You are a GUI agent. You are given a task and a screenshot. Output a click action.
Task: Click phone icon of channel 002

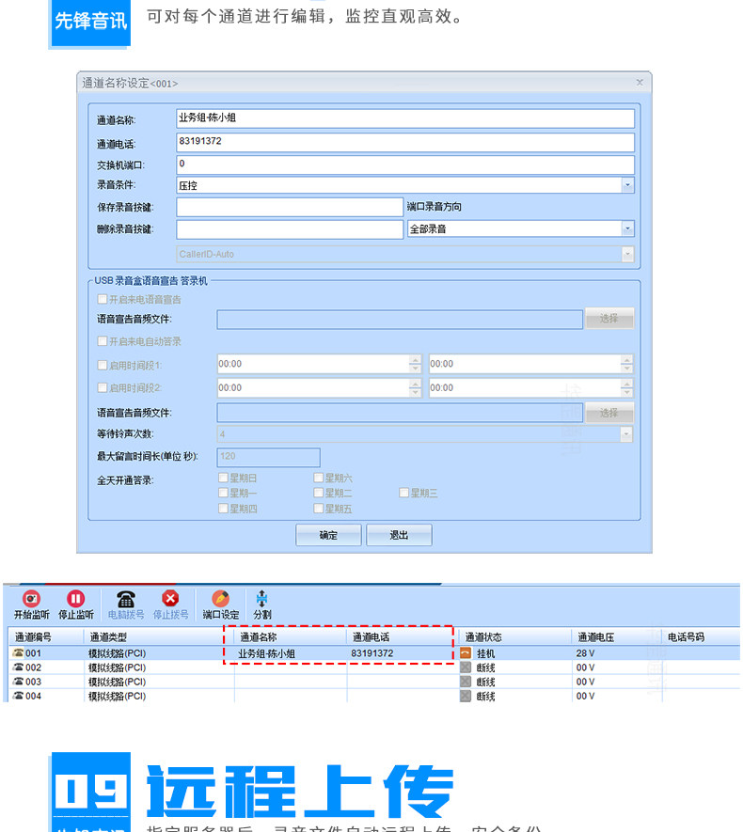[19, 667]
